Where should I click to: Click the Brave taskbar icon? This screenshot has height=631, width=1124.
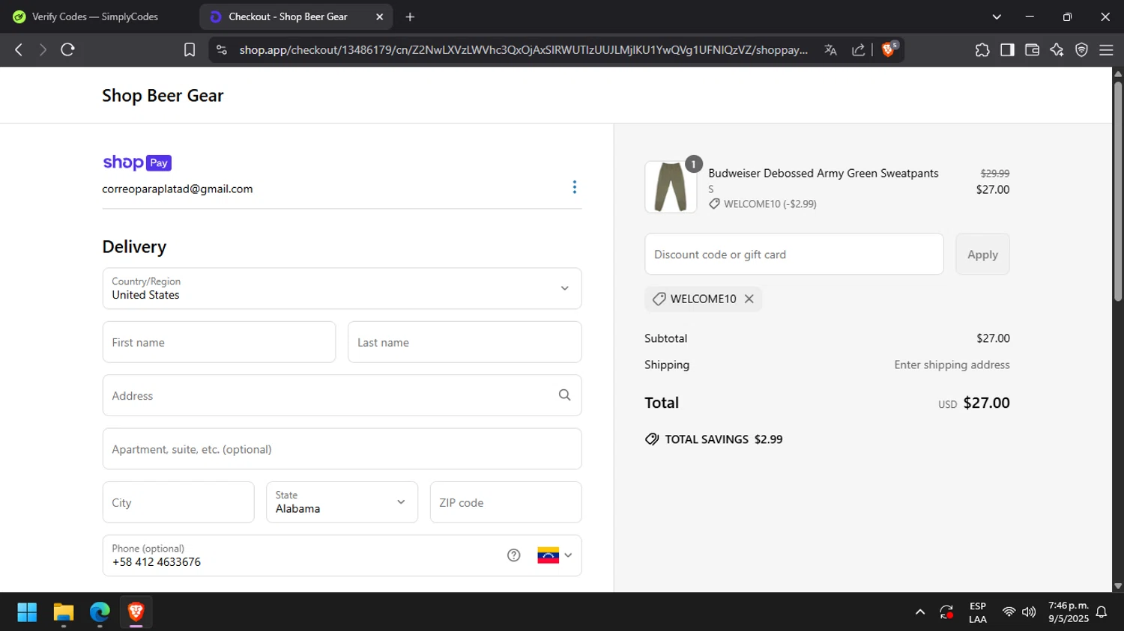tap(136, 612)
